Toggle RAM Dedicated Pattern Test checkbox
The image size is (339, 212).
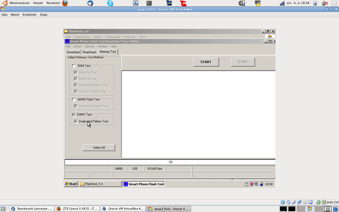[76, 85]
